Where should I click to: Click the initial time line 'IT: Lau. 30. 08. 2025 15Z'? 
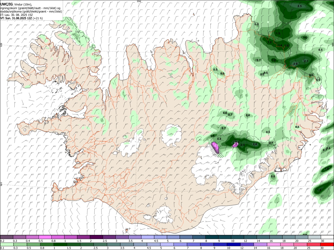pos(16,15)
